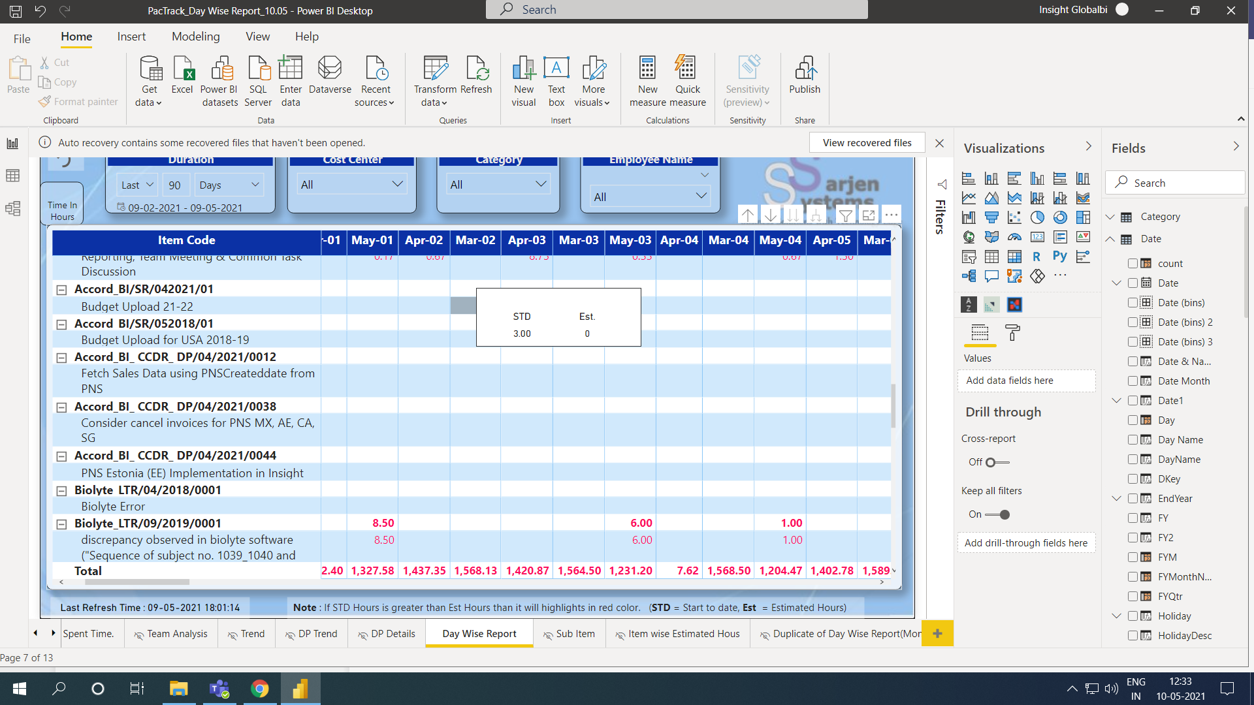Viewport: 1254px width, 705px height.
Task: Collapse the Visualizations pane
Action: pyautogui.click(x=1088, y=147)
